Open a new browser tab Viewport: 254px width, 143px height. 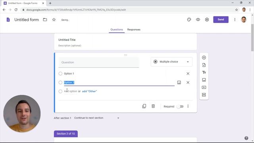(x=50, y=3)
